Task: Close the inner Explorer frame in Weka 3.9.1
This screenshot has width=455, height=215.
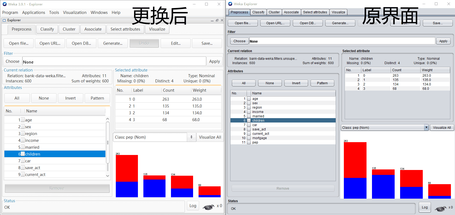Action: (x=222, y=20)
